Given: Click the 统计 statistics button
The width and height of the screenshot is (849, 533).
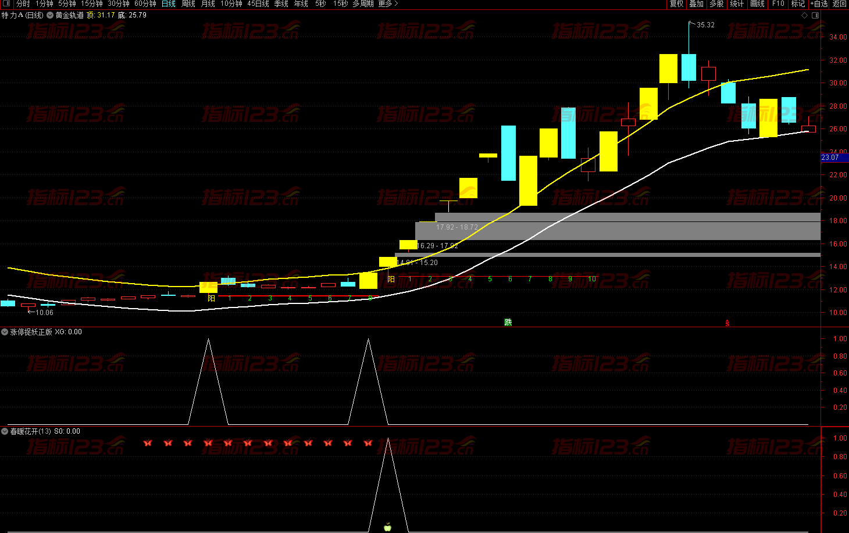Looking at the screenshot, I should [737, 3].
